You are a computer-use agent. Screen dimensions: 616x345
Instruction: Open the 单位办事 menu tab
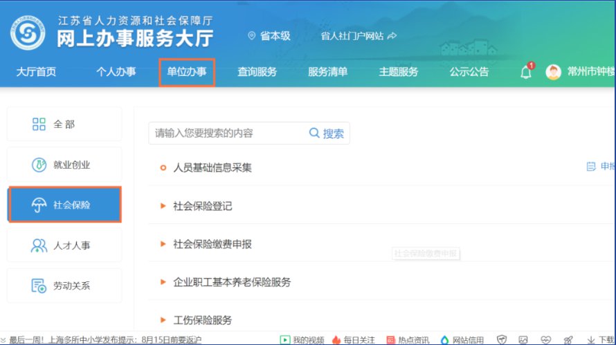[x=187, y=72]
